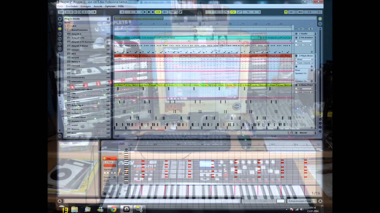Open the Groove Pool wave icon
This screenshot has height=213, width=380.
pos(60,136)
